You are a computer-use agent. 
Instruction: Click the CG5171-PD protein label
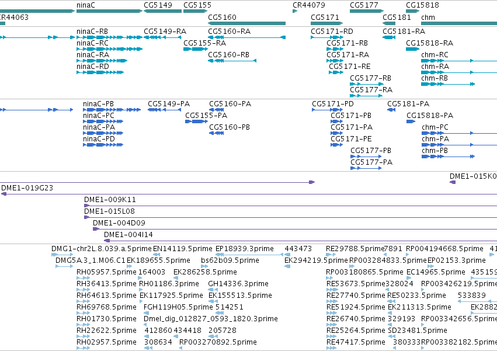point(333,104)
